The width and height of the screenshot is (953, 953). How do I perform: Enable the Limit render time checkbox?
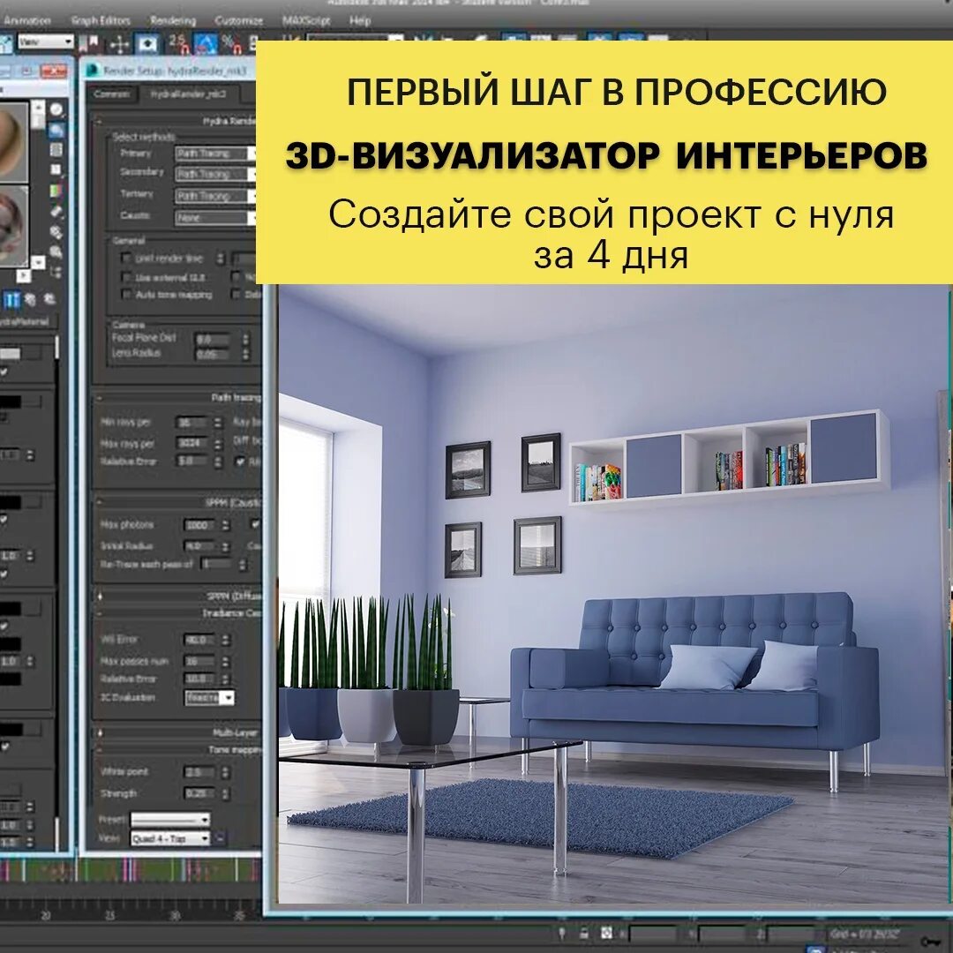click(x=127, y=259)
